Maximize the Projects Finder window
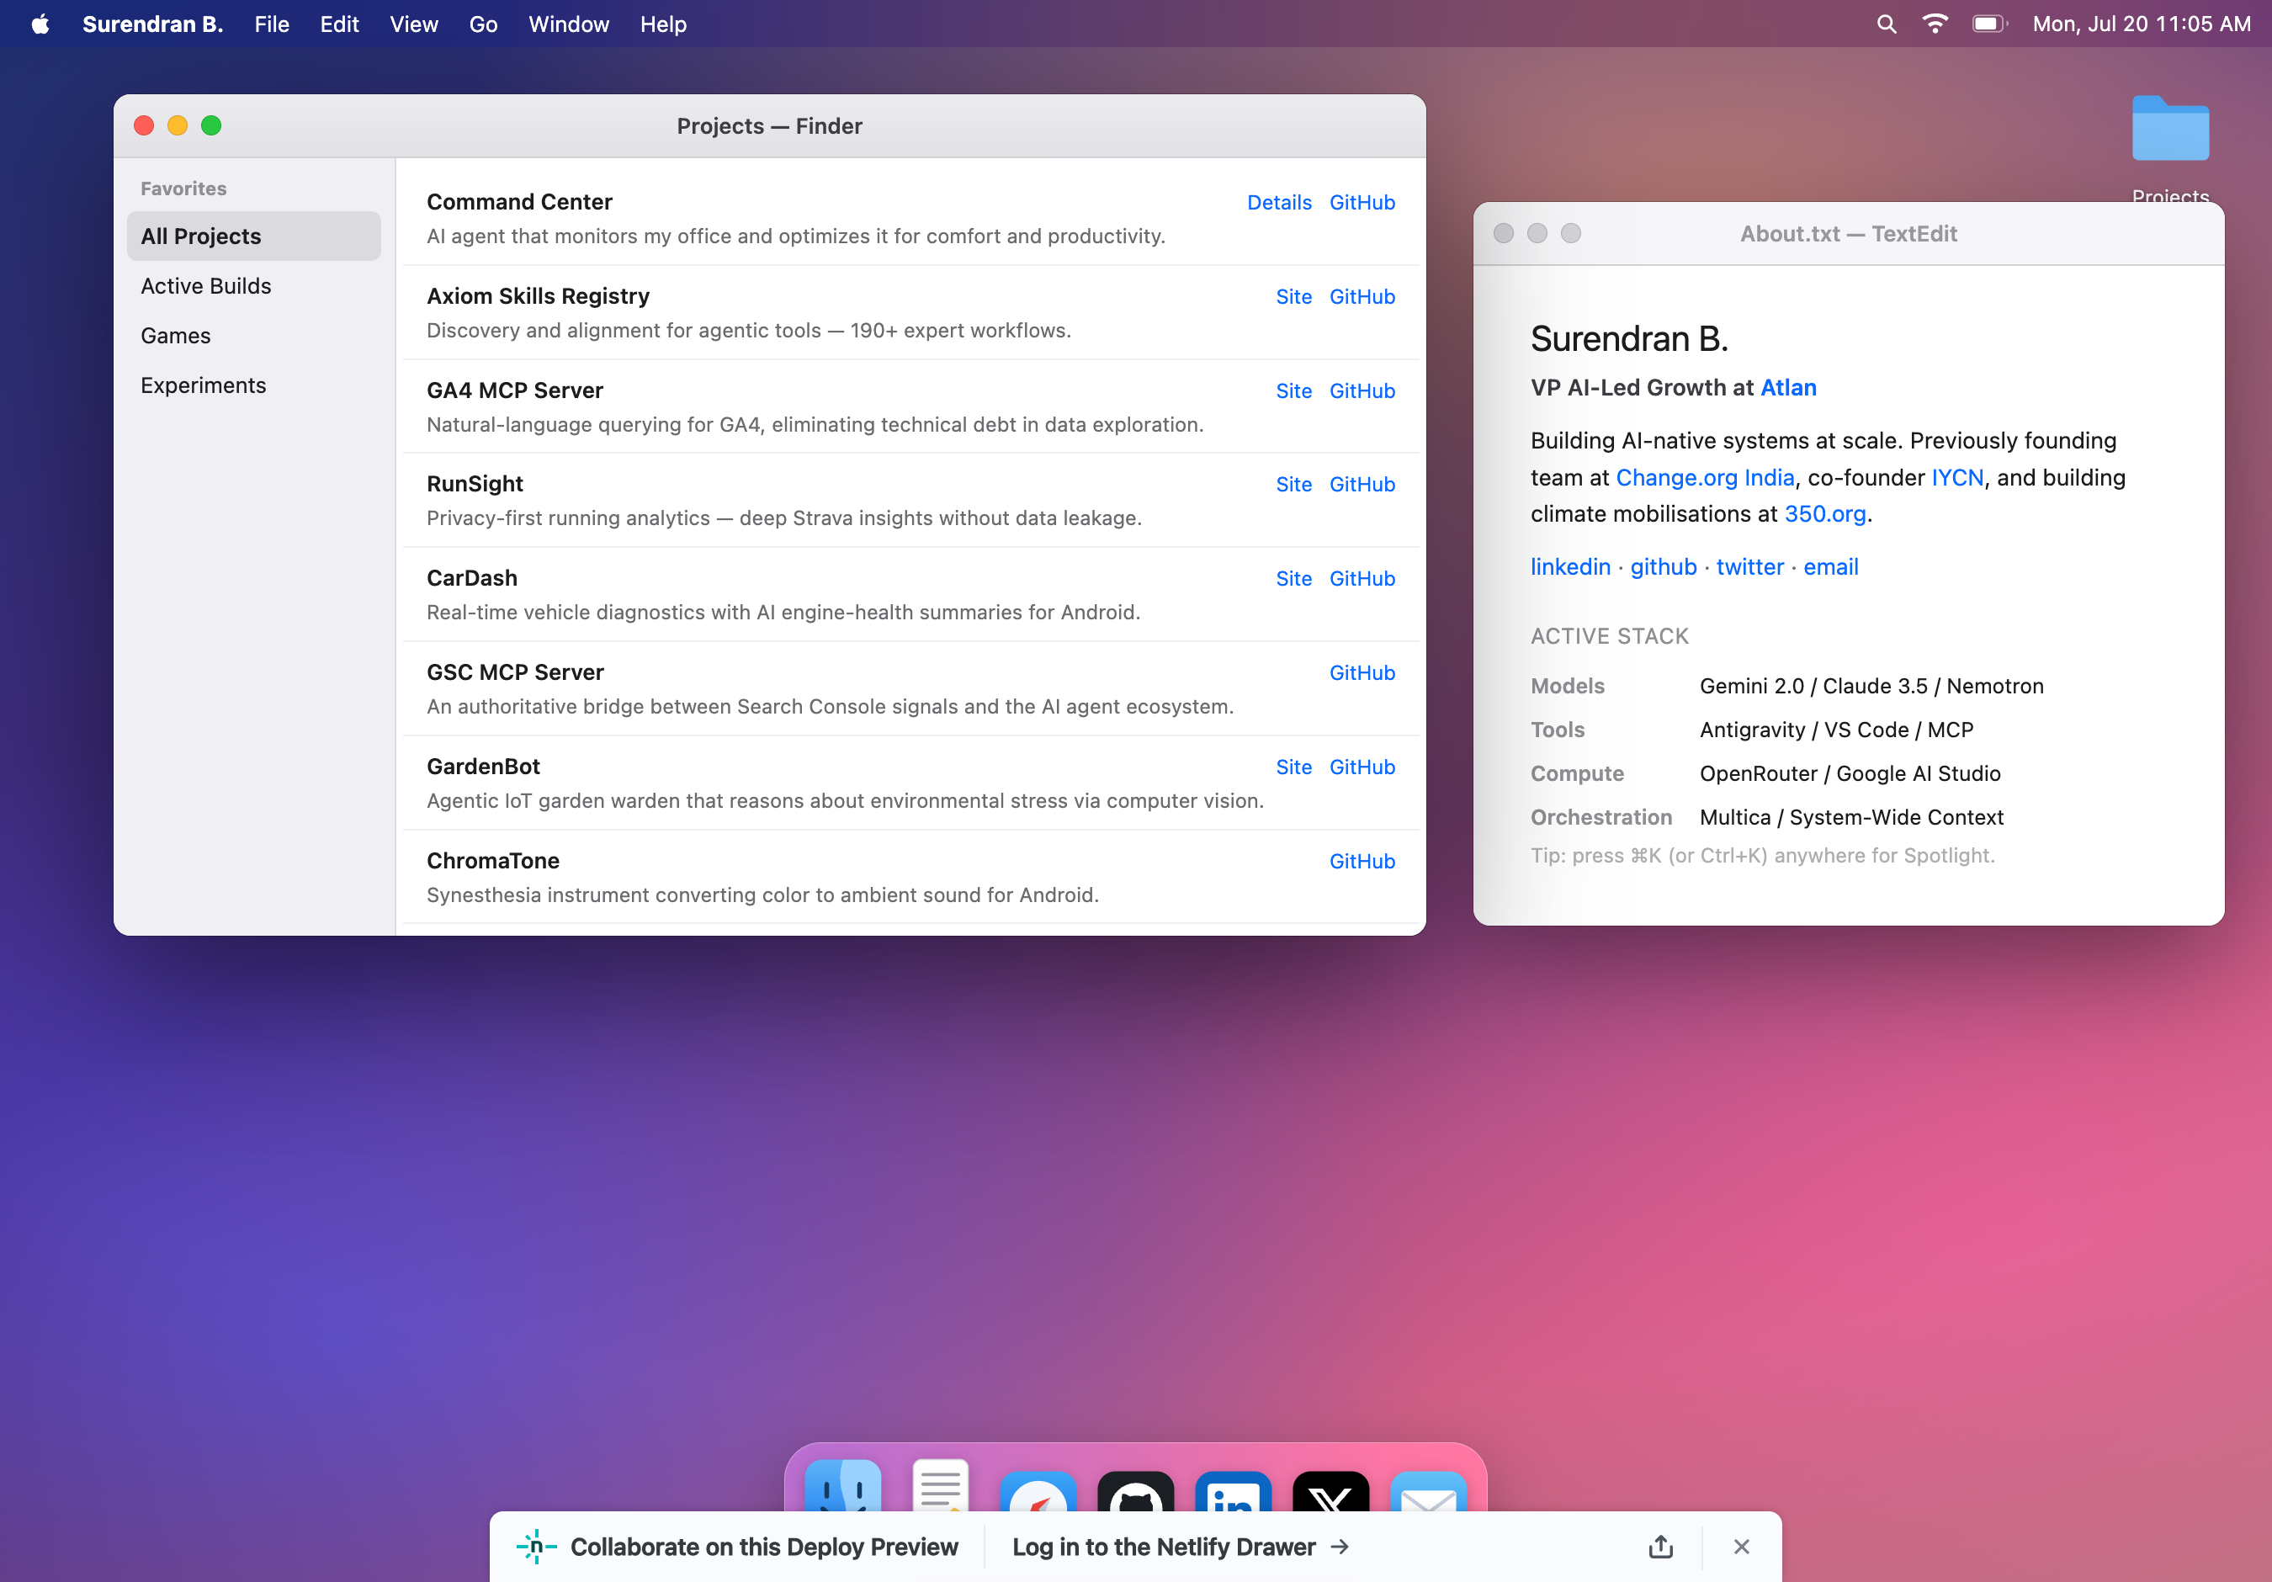Image resolution: width=2272 pixels, height=1582 pixels. click(210, 125)
